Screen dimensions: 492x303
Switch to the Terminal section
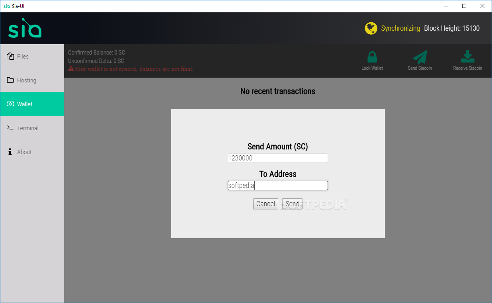[32, 128]
